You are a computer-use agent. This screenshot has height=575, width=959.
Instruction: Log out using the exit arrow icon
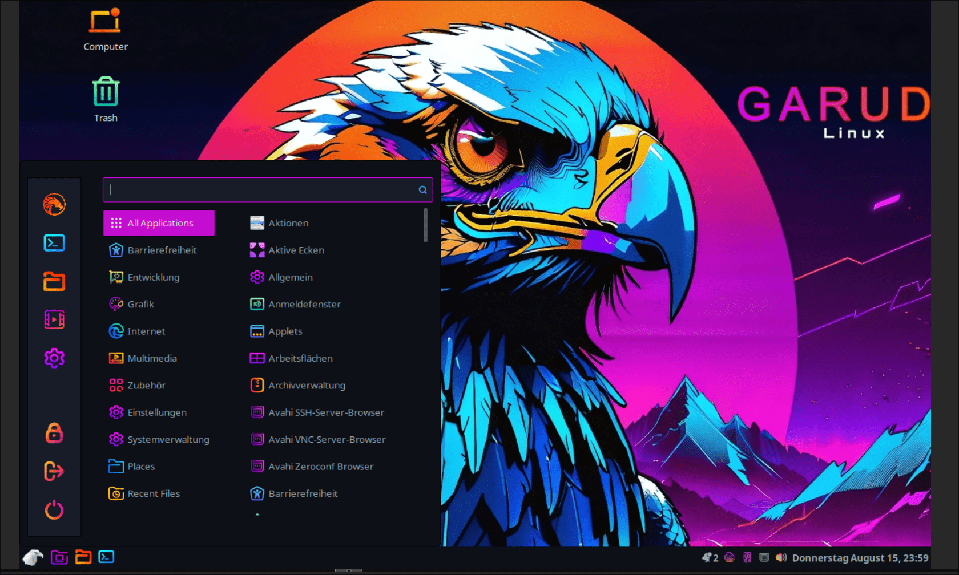[54, 471]
